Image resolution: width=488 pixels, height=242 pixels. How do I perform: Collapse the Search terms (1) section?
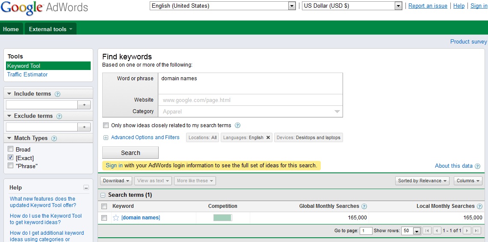[103, 195]
